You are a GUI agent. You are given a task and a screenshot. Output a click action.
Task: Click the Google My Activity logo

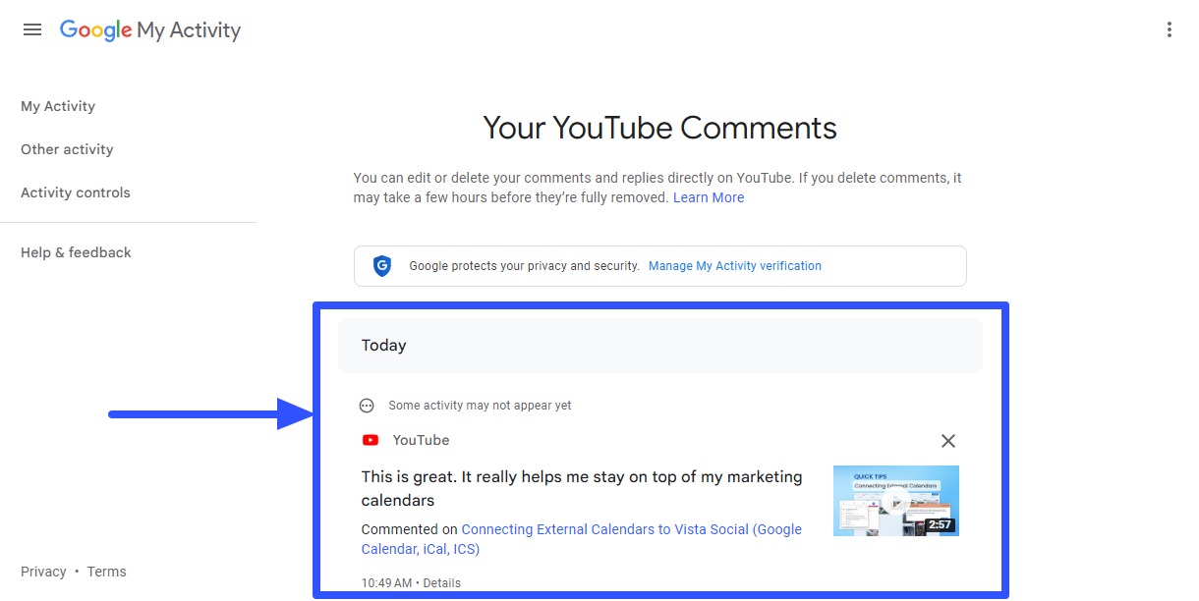149,30
